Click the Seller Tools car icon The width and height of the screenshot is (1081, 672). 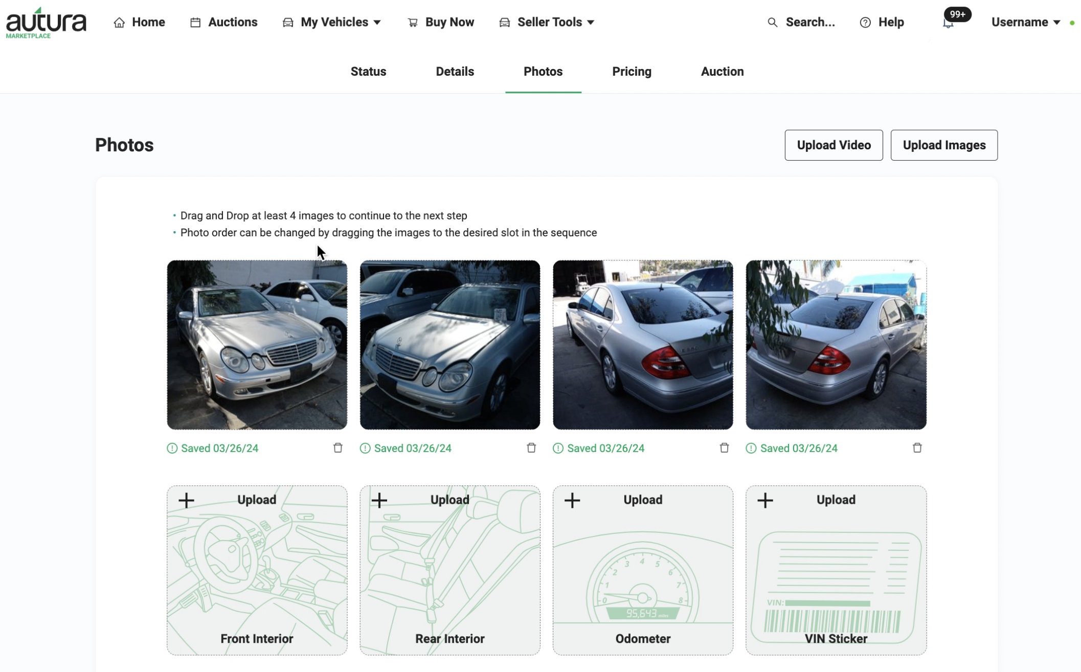(x=505, y=23)
